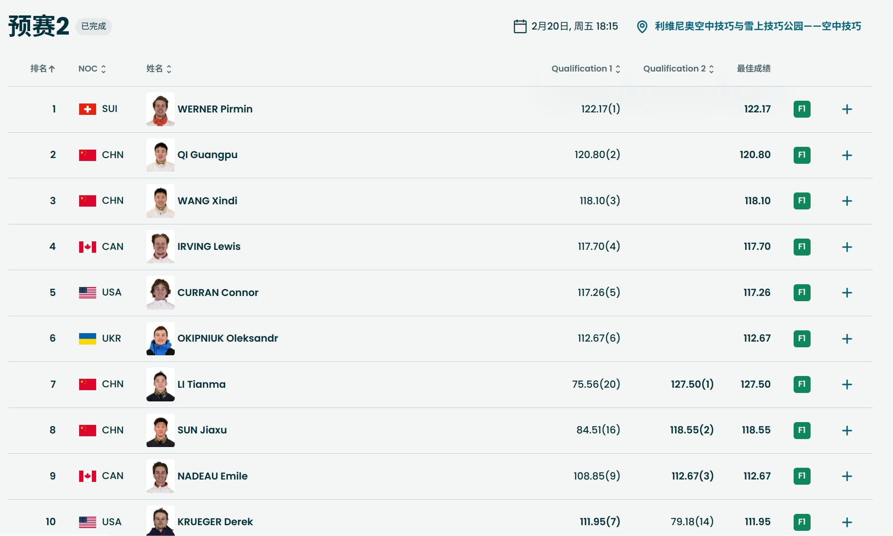Image resolution: width=893 pixels, height=536 pixels.
Task: Expand details for WANG Xindi row
Action: 847,201
